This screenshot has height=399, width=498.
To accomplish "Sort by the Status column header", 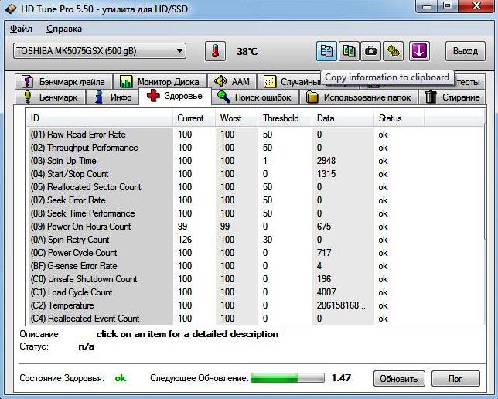I will (x=399, y=118).
